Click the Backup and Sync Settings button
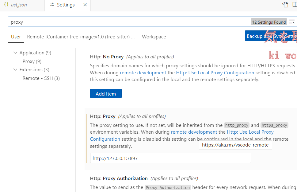 coord(271,36)
